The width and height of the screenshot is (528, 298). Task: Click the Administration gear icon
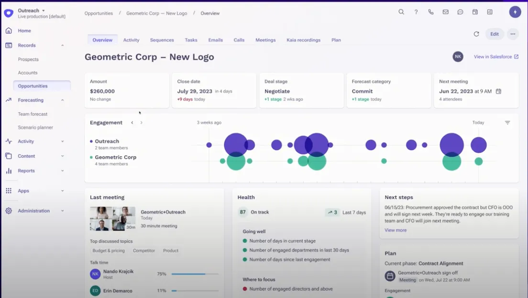click(9, 211)
